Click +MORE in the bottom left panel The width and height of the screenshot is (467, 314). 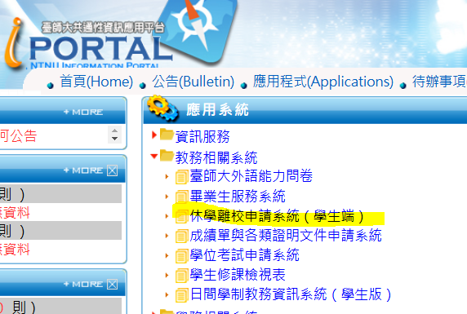tap(83, 284)
